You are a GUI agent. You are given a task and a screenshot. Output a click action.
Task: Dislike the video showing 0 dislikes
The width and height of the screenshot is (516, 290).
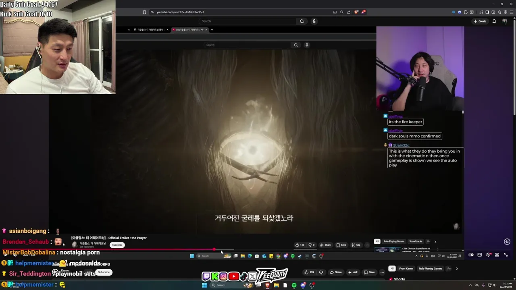311,245
